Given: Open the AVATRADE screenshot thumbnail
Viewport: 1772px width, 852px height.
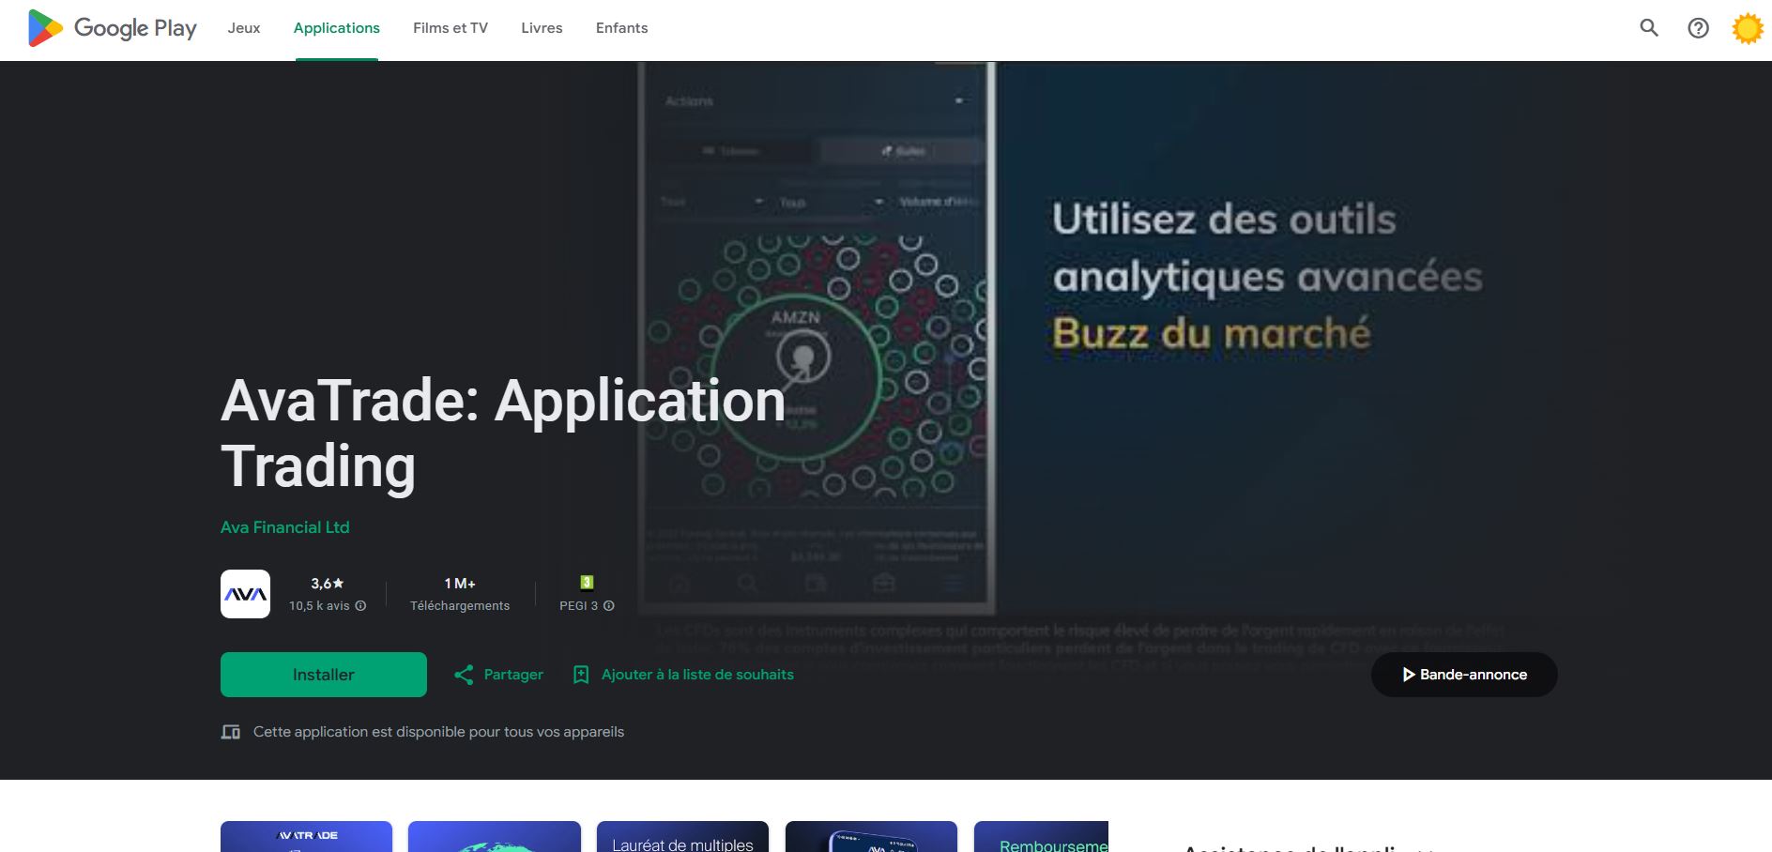Looking at the screenshot, I should click(x=306, y=836).
